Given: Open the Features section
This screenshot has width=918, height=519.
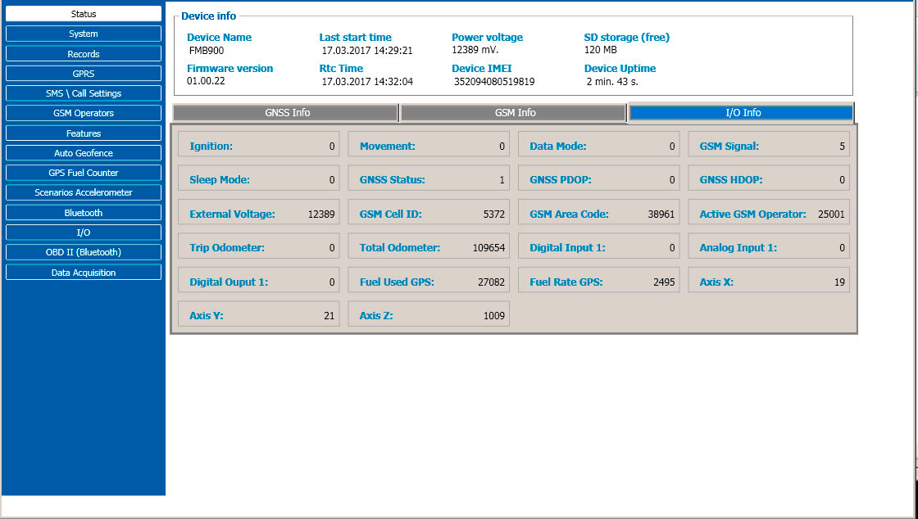Looking at the screenshot, I should tap(83, 133).
